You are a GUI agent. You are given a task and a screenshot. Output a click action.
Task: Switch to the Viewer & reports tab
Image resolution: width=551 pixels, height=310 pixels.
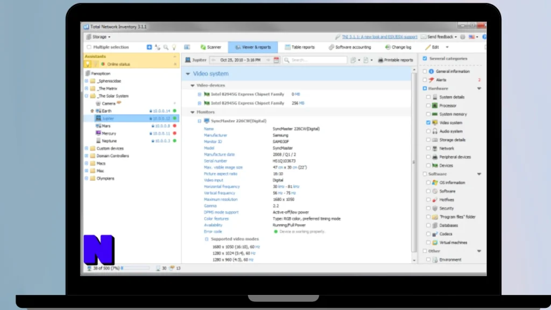[x=253, y=47]
